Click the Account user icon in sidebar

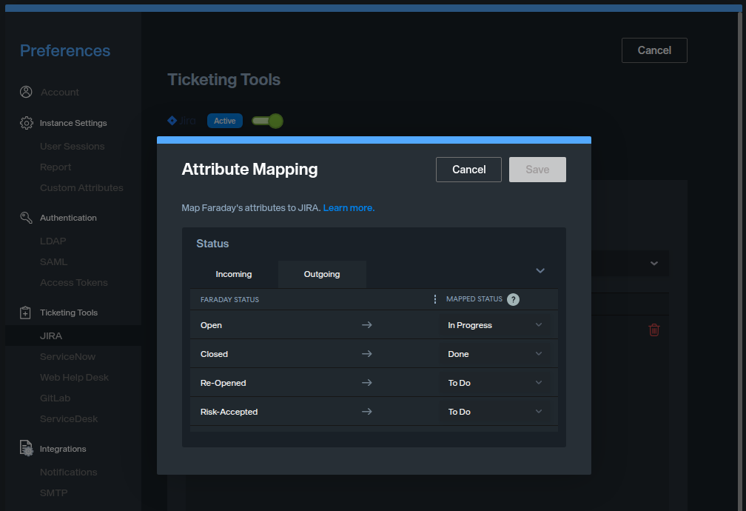pyautogui.click(x=26, y=92)
